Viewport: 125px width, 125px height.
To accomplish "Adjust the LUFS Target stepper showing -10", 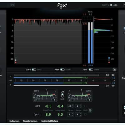I will (x=71, y=106).
